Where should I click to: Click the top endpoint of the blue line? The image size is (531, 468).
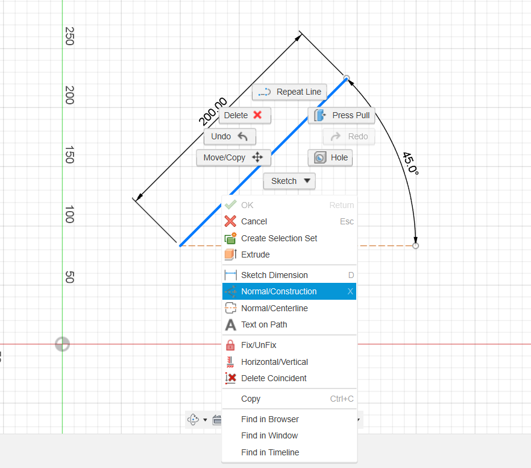tap(347, 78)
